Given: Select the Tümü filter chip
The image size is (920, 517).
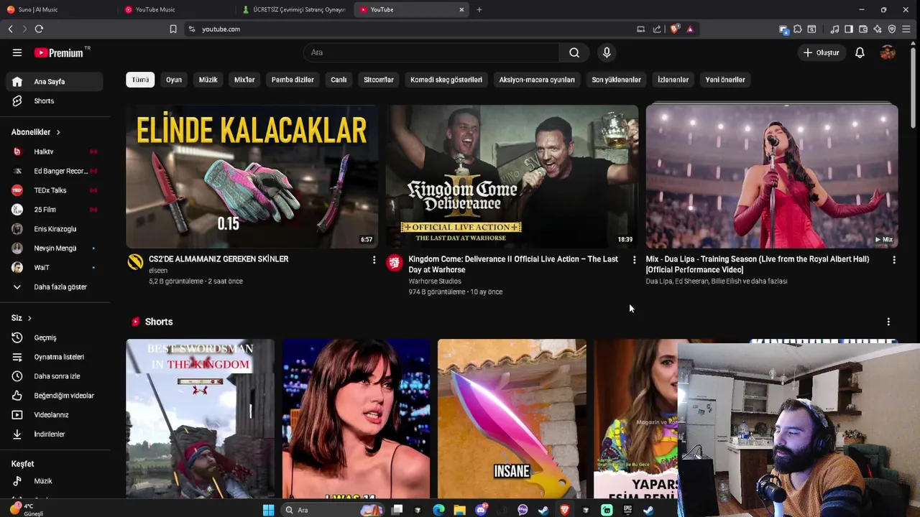Looking at the screenshot, I should point(140,80).
